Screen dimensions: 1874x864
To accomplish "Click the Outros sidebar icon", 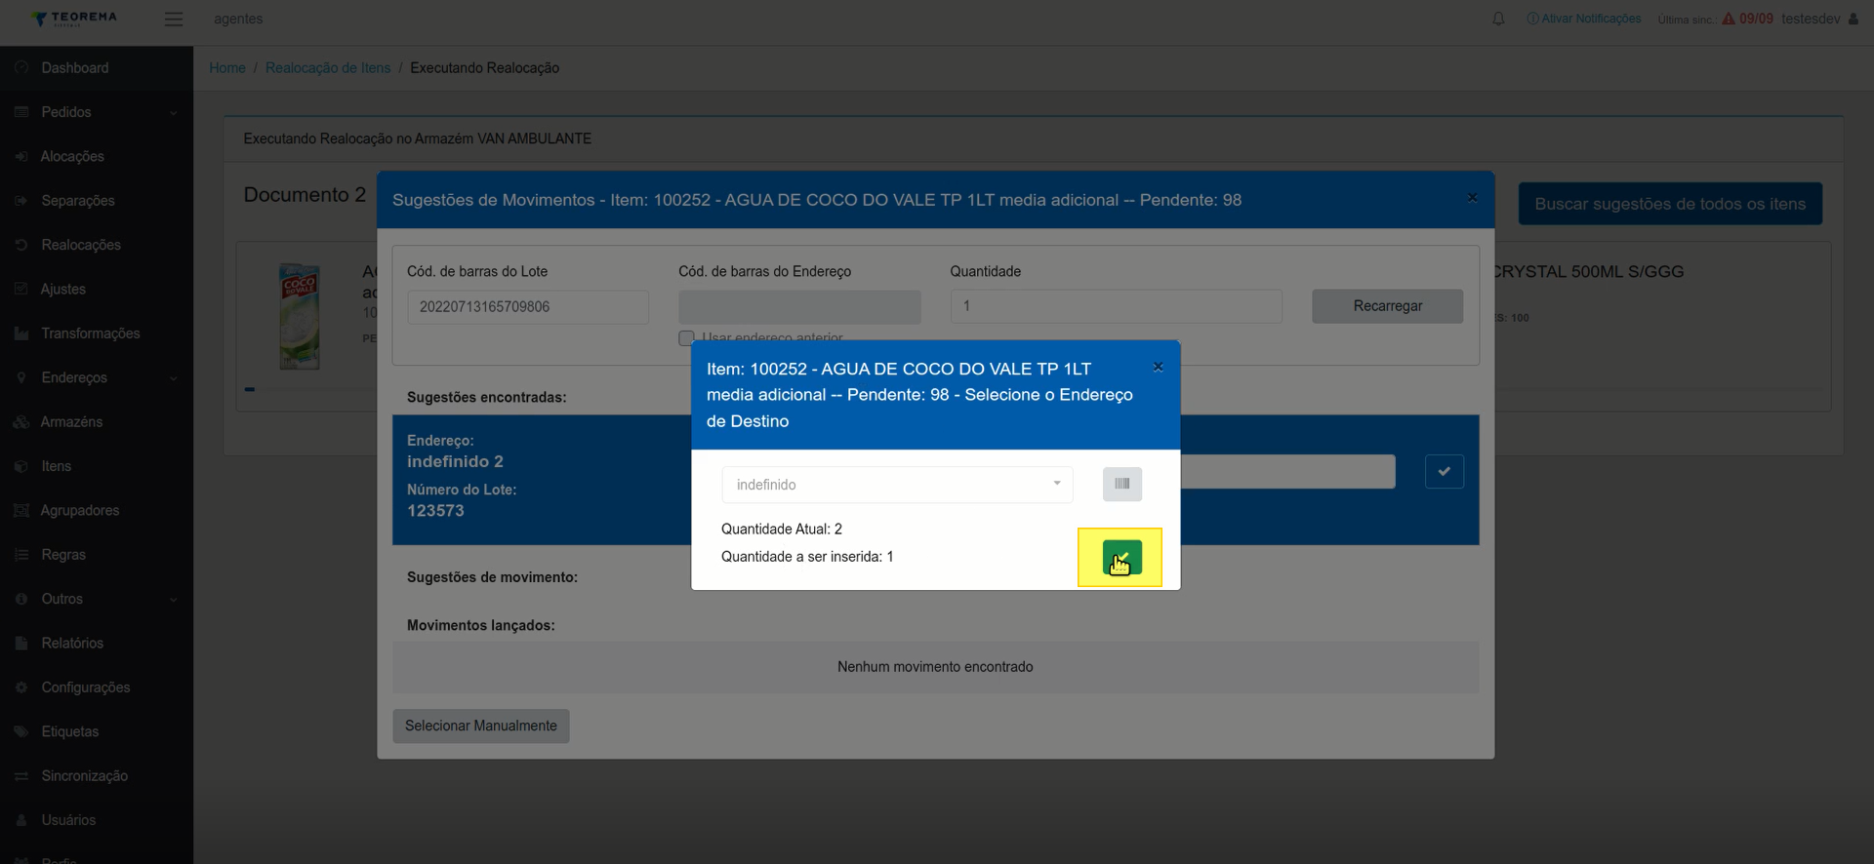I will point(21,599).
